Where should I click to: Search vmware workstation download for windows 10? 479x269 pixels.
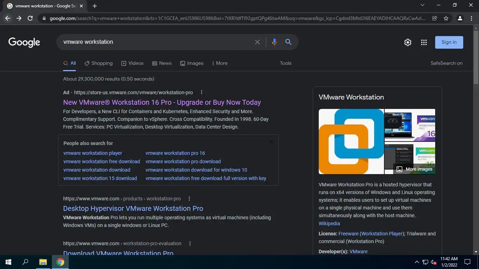196,170
